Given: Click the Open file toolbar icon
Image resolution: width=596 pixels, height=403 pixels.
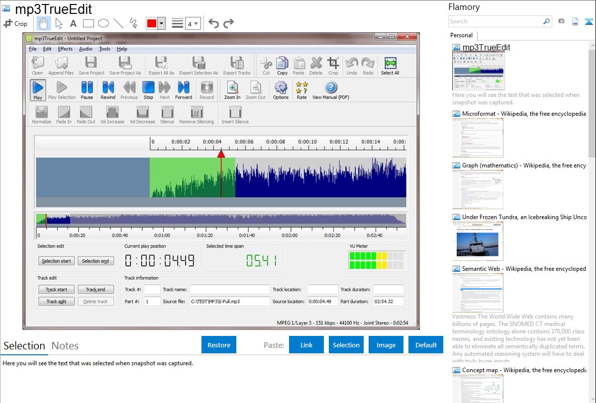Looking at the screenshot, I should (37, 66).
